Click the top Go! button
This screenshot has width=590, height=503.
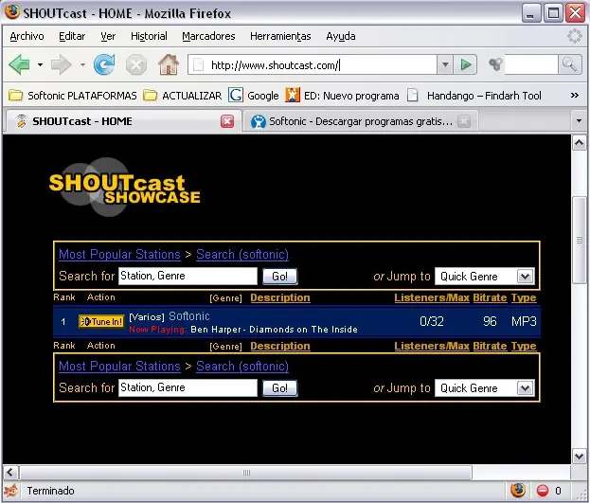279,277
